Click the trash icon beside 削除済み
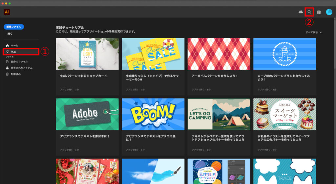 [7, 74]
